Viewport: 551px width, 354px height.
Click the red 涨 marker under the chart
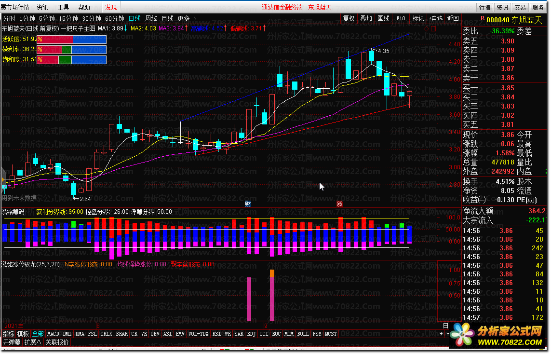(339, 204)
